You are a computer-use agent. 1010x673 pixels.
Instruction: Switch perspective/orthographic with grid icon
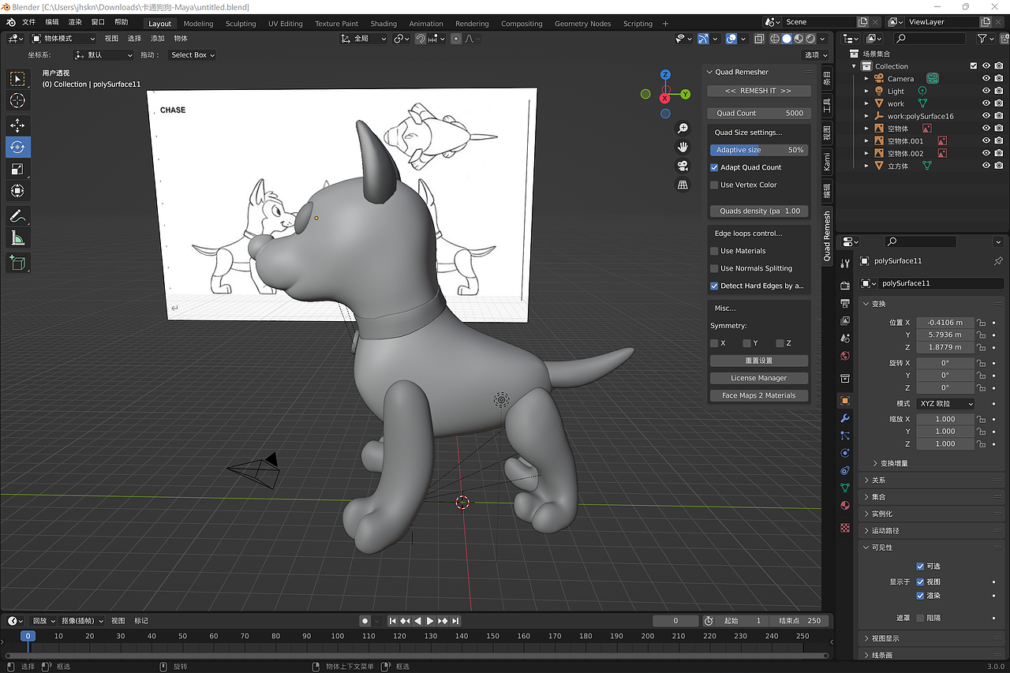(683, 185)
